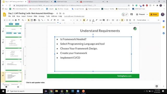Print the presentation
Viewport: 167px width, 94px height.
pos(16,20)
